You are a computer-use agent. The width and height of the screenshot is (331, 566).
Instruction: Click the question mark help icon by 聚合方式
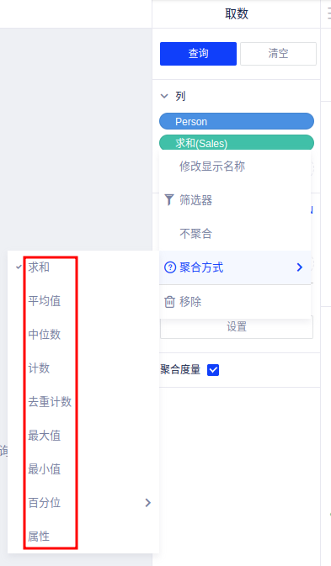pyautogui.click(x=170, y=267)
